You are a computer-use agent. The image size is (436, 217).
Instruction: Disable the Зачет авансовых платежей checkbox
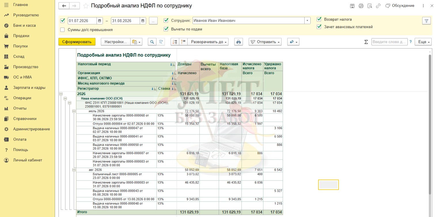(x=319, y=27)
